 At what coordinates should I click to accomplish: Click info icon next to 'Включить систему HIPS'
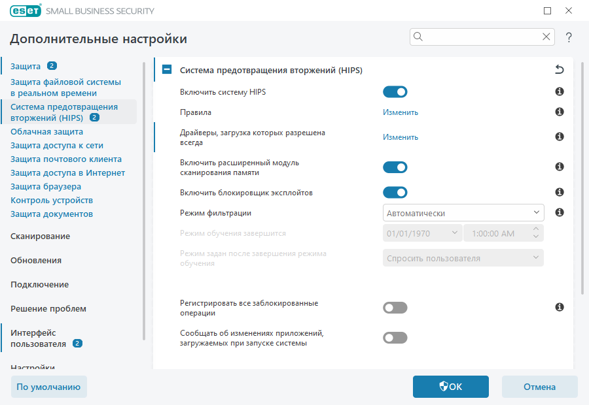(x=560, y=92)
